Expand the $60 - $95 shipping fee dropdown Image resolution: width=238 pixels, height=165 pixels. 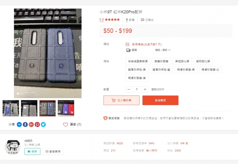click(163, 50)
